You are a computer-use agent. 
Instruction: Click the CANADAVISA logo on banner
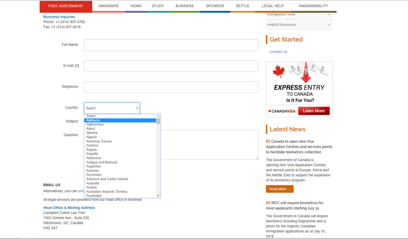(x=282, y=111)
